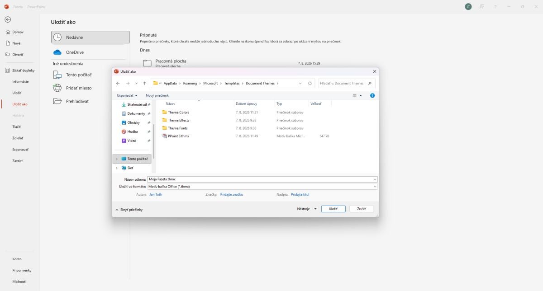Click the Pridať miesto globe icon
The height and width of the screenshot is (291, 543).
(x=57, y=88)
